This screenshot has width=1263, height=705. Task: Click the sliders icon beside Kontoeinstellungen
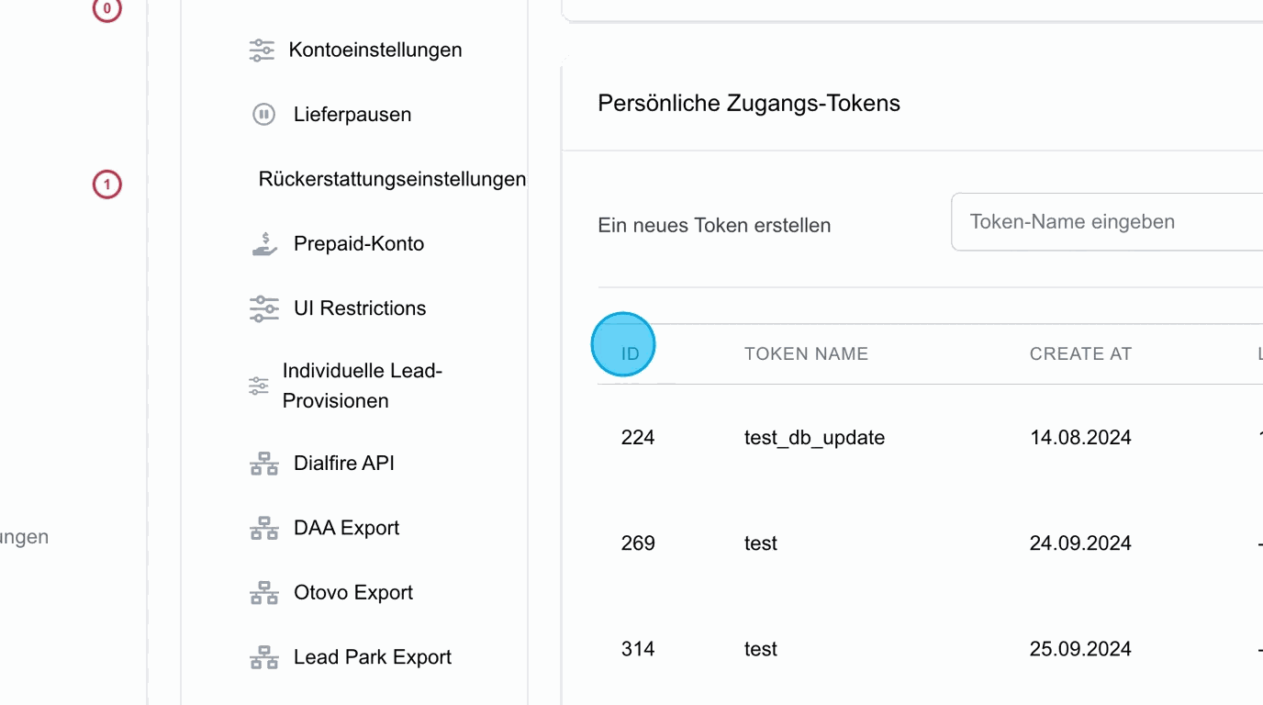pyautogui.click(x=262, y=50)
